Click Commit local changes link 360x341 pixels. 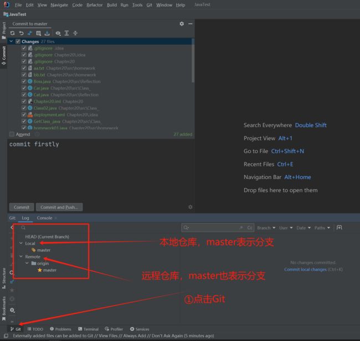click(x=305, y=270)
